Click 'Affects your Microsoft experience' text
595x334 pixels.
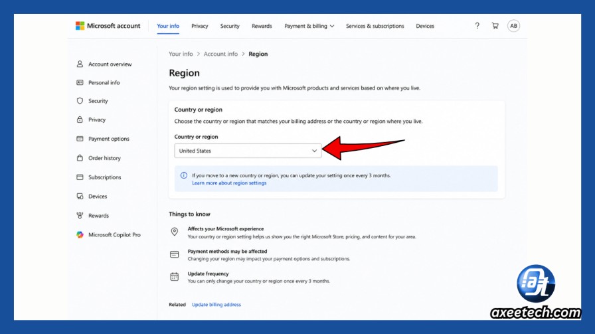point(226,229)
